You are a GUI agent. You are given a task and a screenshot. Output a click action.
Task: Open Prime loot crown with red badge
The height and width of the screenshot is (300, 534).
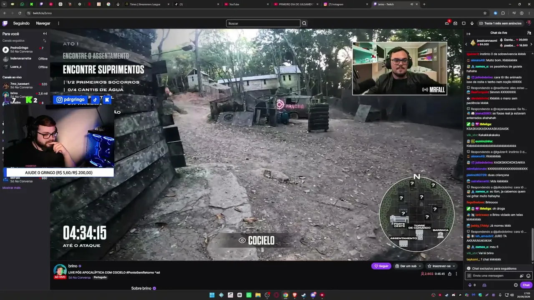[447, 23]
